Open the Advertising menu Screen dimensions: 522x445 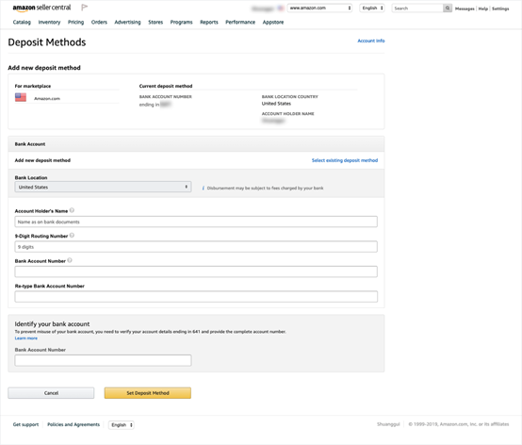[127, 23]
